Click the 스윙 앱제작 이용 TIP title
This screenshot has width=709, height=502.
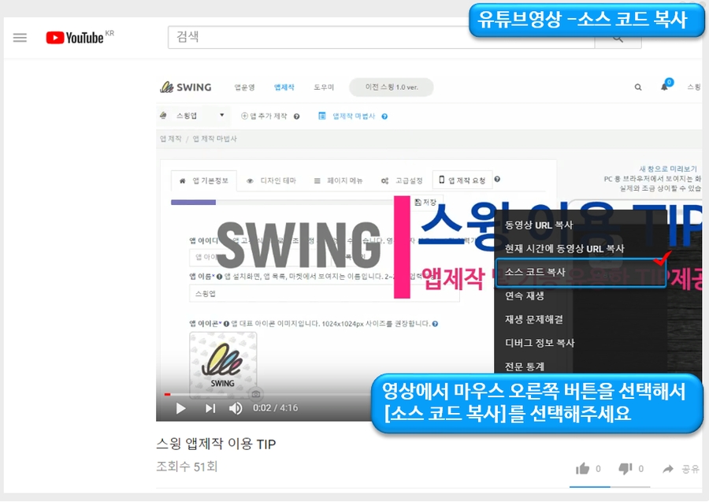(x=216, y=444)
